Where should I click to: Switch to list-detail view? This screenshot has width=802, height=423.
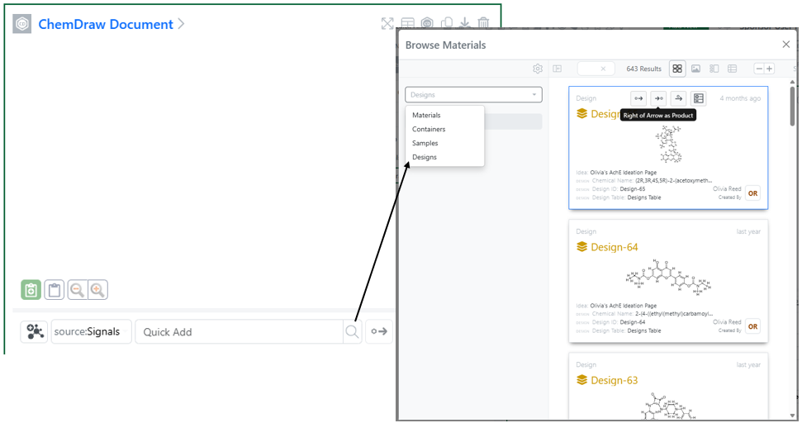pos(714,69)
